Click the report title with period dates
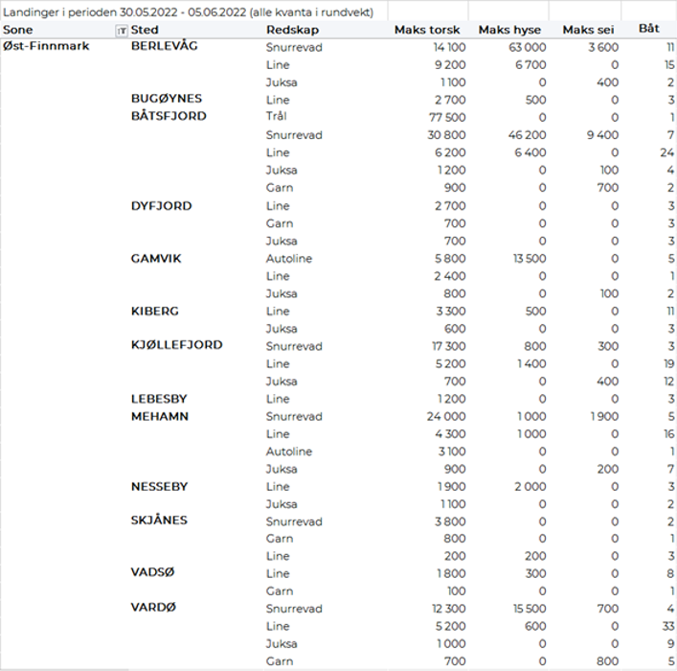Viewport: 677px width, 671px height. pos(188,12)
